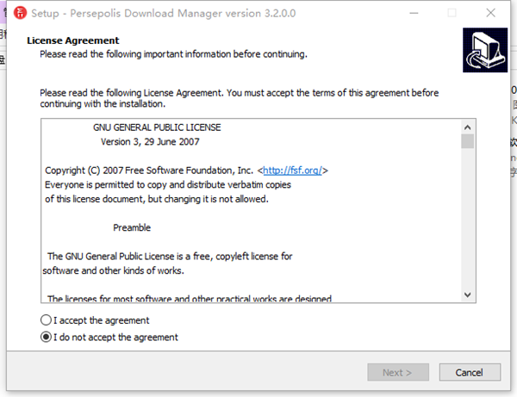Click the license scrollbar thumb
Viewport: 517px width, 397px height.
click(467, 141)
